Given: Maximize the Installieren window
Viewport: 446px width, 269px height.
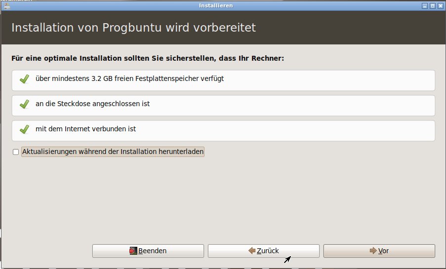Looking at the screenshot, I should point(432,6).
